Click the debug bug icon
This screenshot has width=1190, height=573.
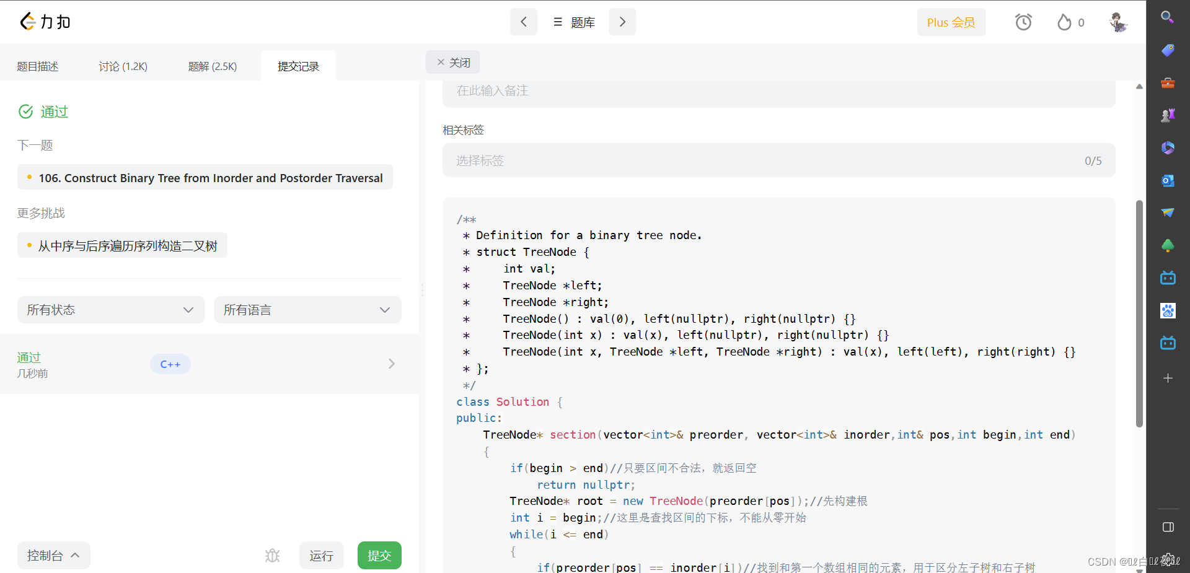pyautogui.click(x=272, y=556)
